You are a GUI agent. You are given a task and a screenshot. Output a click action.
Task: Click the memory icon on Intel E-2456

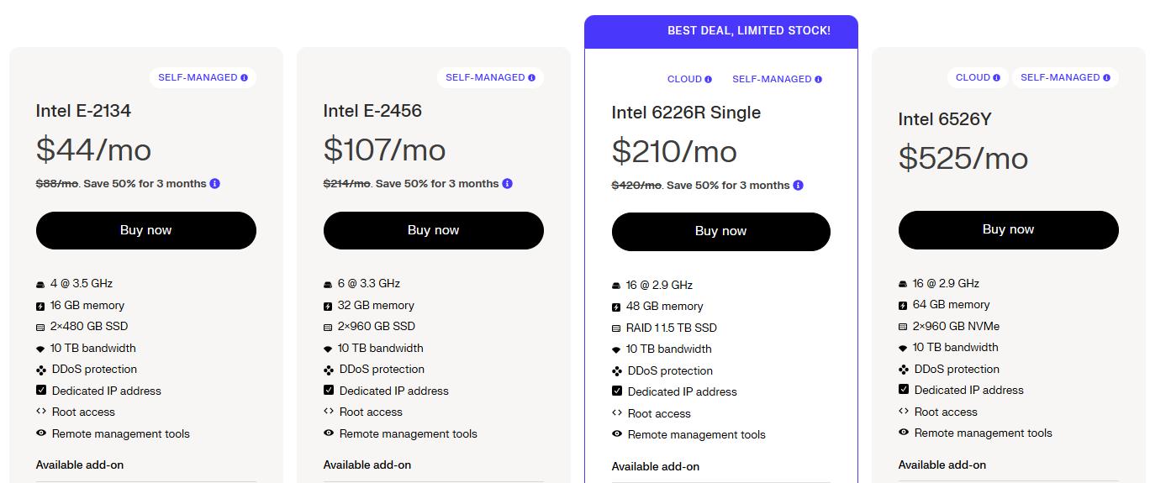(x=329, y=306)
